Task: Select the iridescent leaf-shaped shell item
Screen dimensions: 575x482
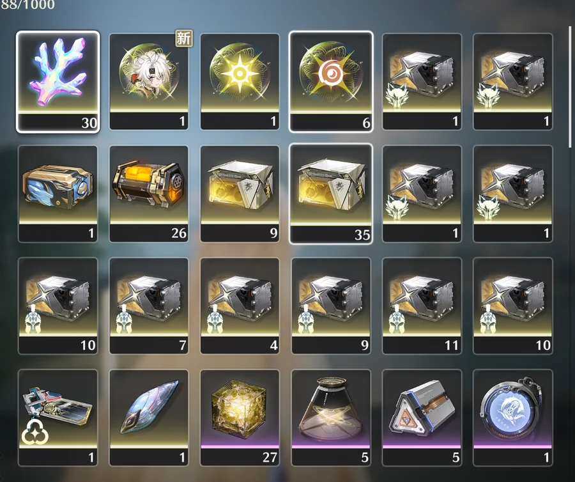Action: click(149, 418)
